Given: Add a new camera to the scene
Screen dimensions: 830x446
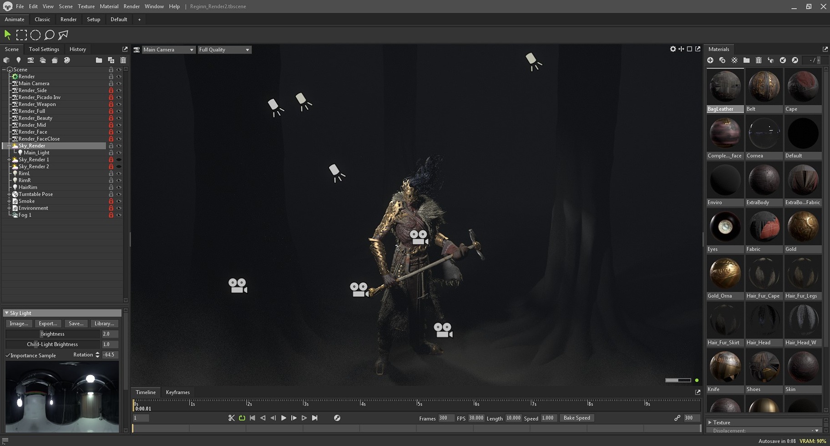Looking at the screenshot, I should (x=30, y=60).
